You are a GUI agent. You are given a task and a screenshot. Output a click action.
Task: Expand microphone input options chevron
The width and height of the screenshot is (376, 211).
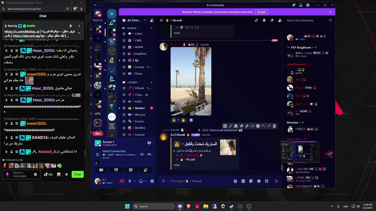pyautogui.click(x=135, y=181)
